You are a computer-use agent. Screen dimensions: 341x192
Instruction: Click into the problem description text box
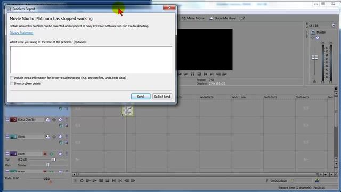(91, 59)
